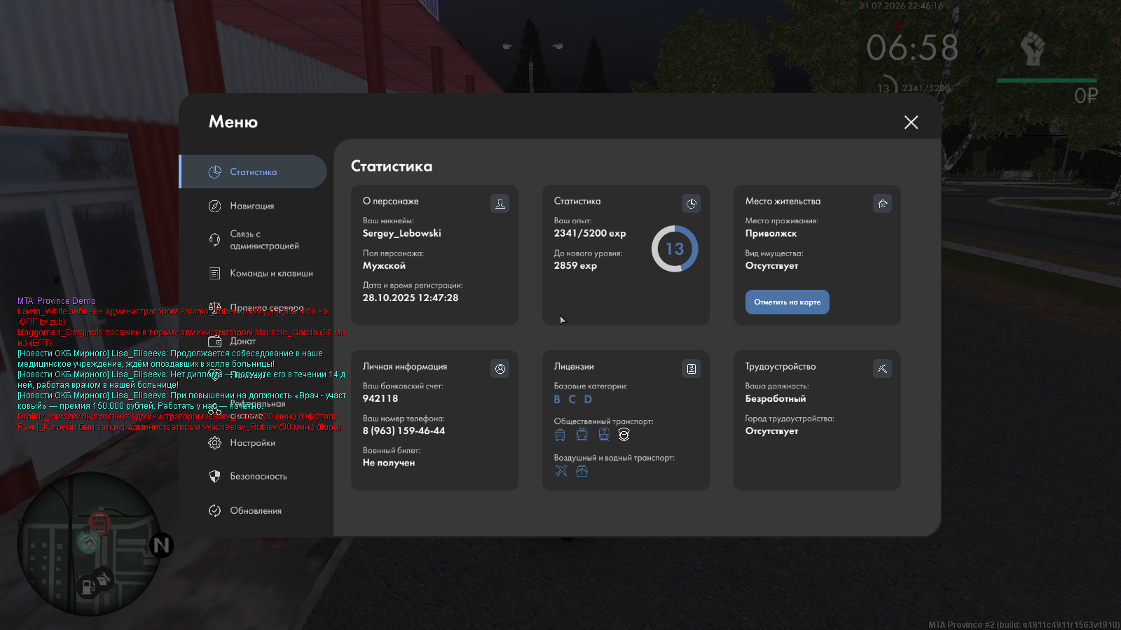
Task: Open the Реферальная система menu entry
Action: [253, 409]
